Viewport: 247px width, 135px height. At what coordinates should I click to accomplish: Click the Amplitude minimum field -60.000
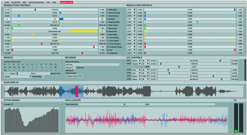7,53
